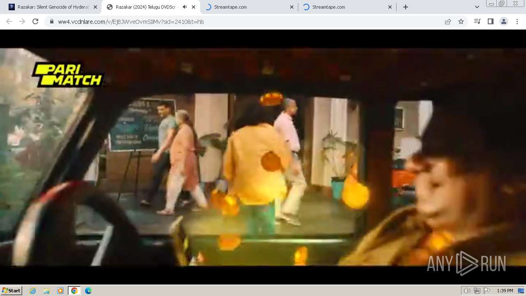The height and width of the screenshot is (296, 526).
Task: Go back to the previous page
Action: pyautogui.click(x=9, y=21)
